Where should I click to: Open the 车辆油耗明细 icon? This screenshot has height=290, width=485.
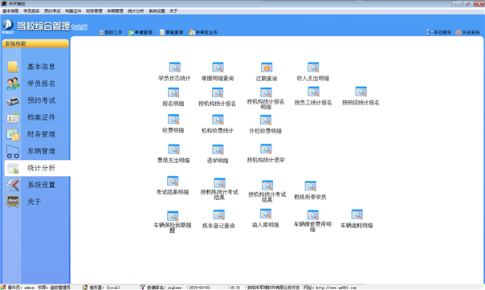point(357,214)
